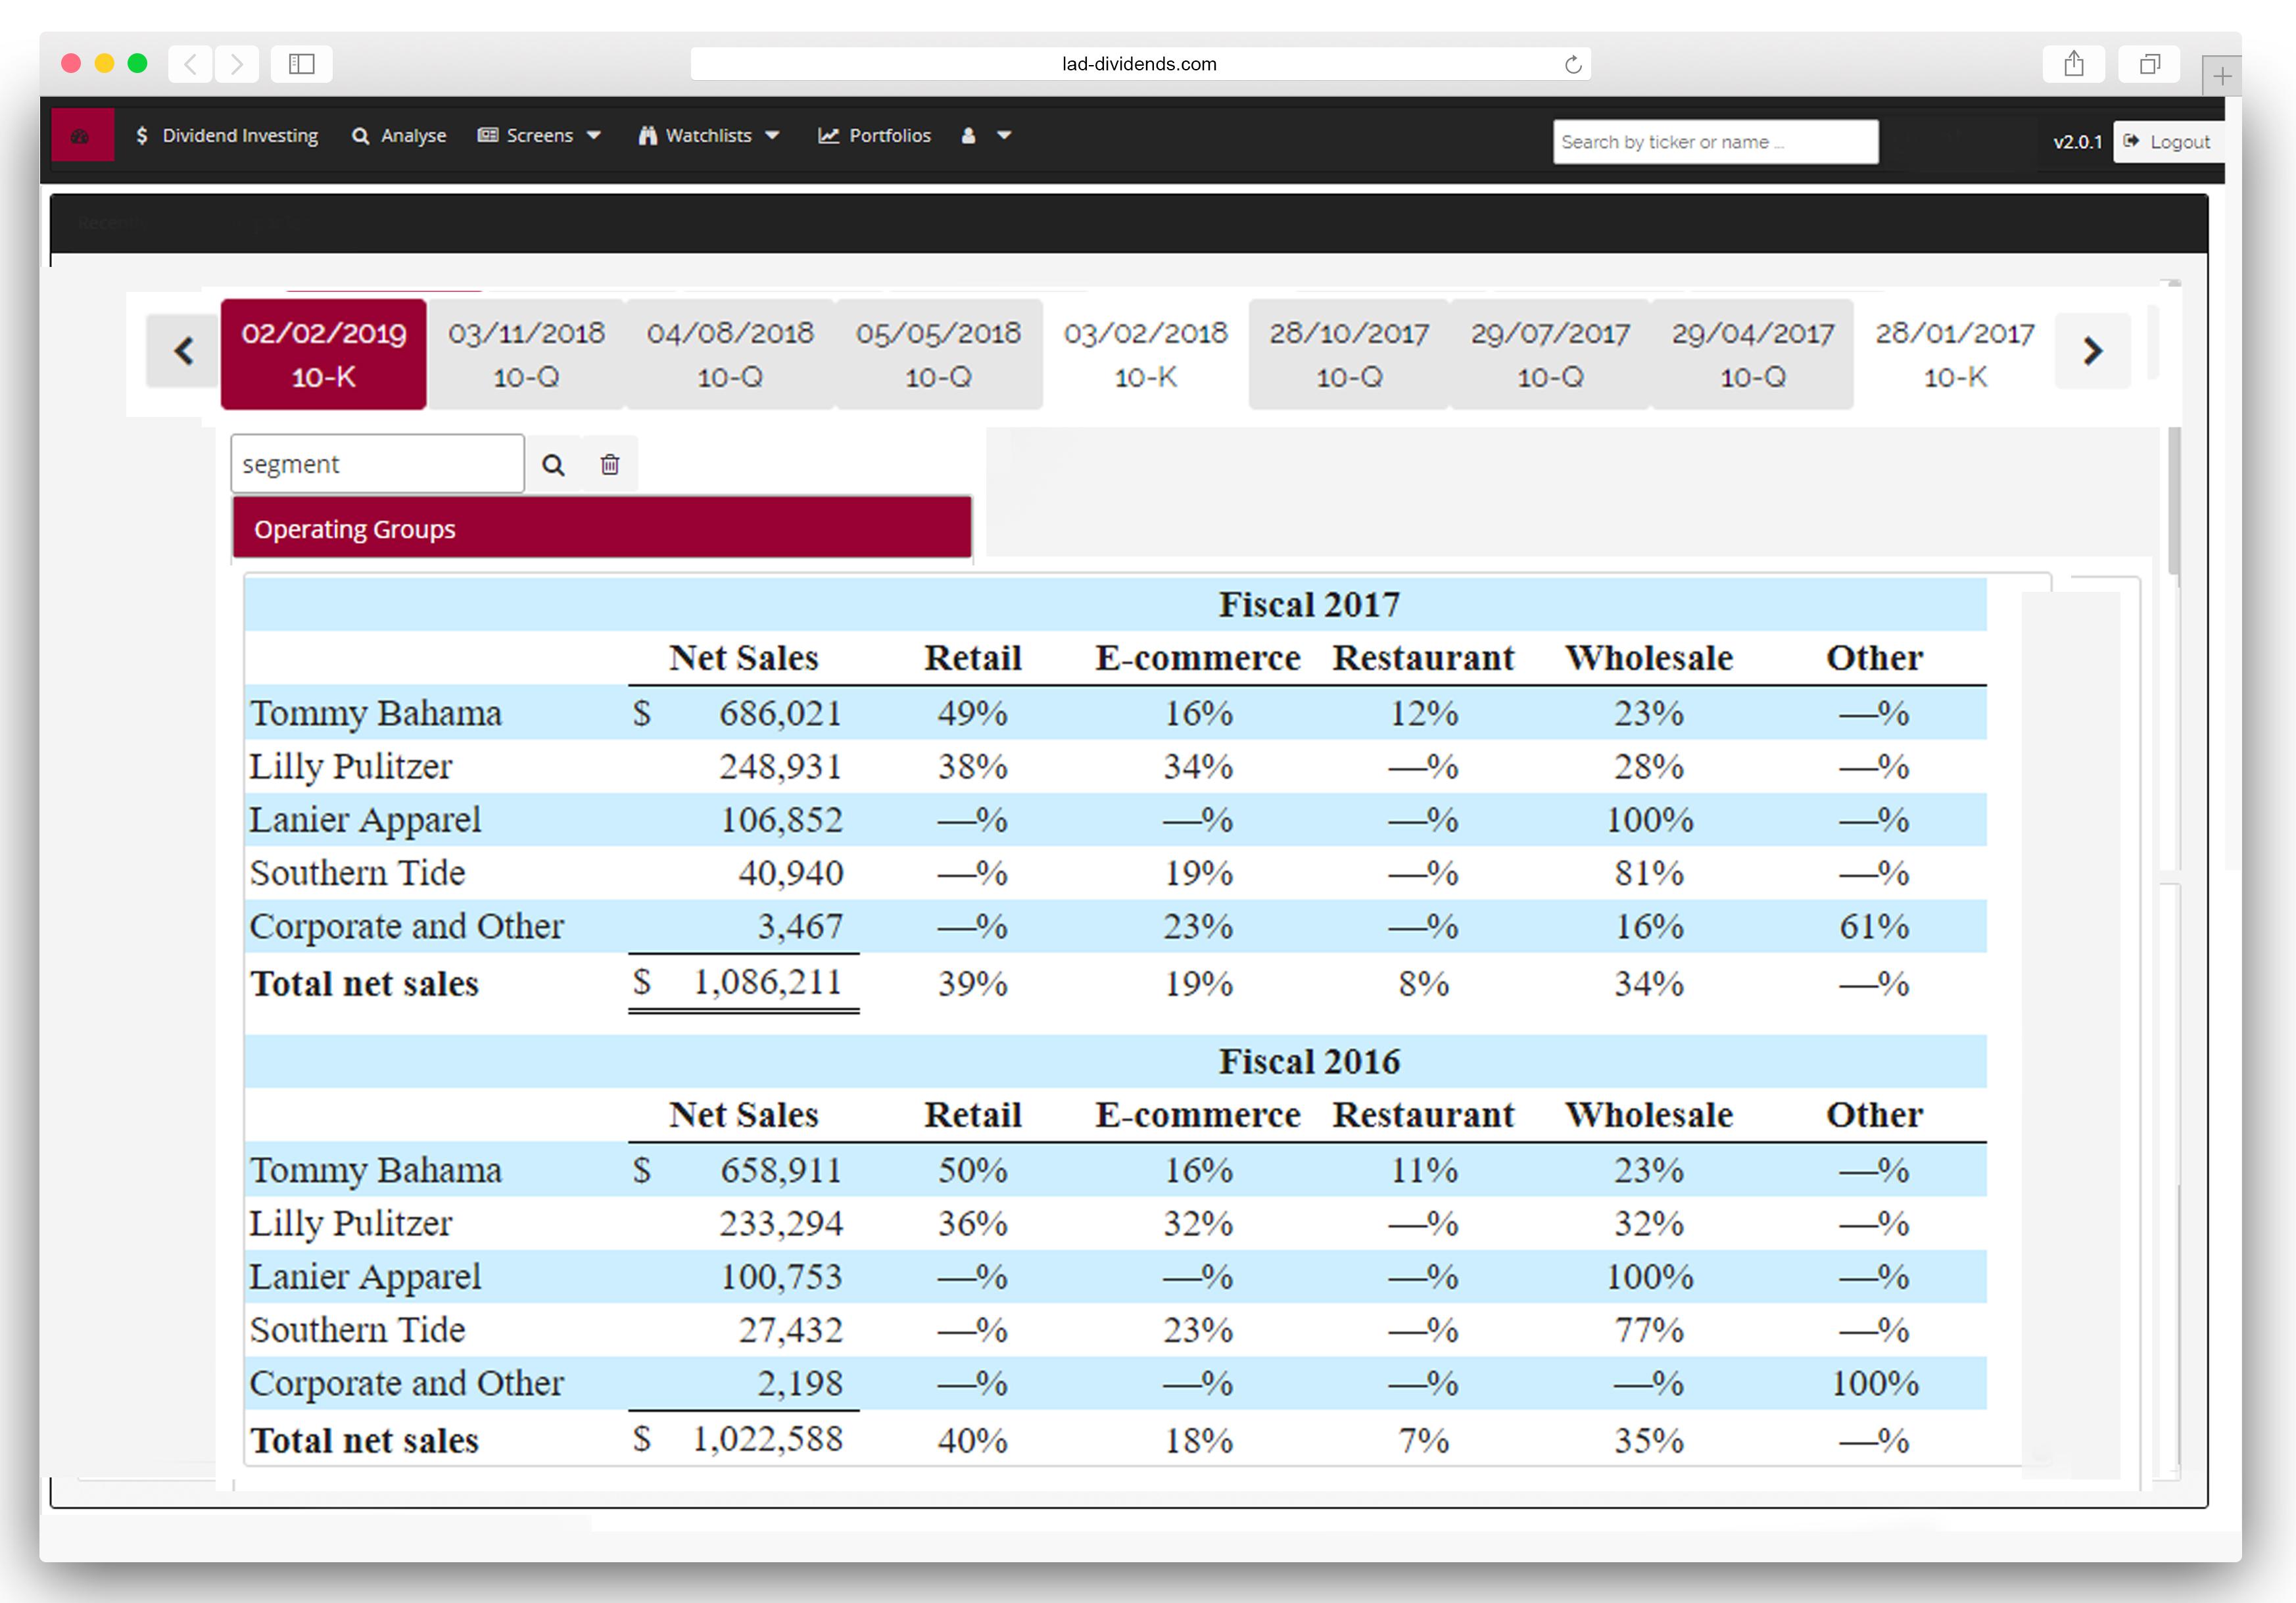
Task: Click the Fiscal 2016 table heading
Action: [x=1309, y=1061]
